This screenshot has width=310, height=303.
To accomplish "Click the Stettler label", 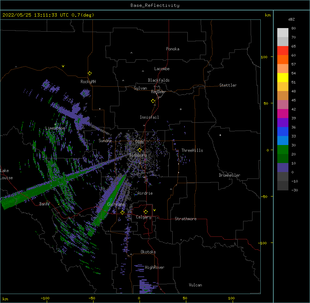I will (228, 85).
